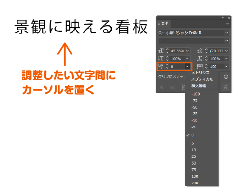
Task: Click the canvas text 景観に映える看板
Action: pos(81,27)
